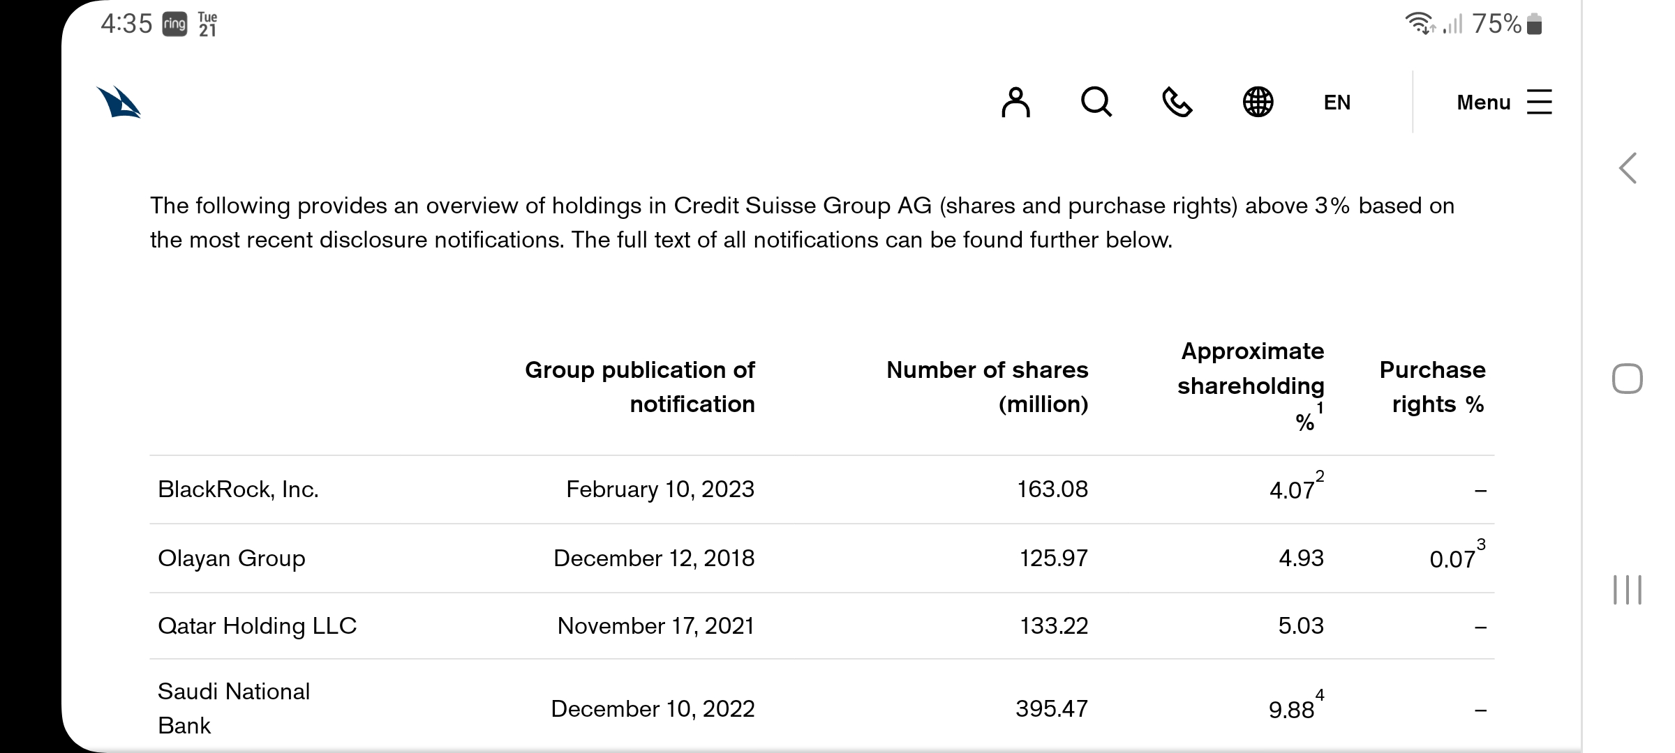The width and height of the screenshot is (1675, 753).
Task: Select the BlackRock, Inc. row name
Action: click(x=238, y=489)
